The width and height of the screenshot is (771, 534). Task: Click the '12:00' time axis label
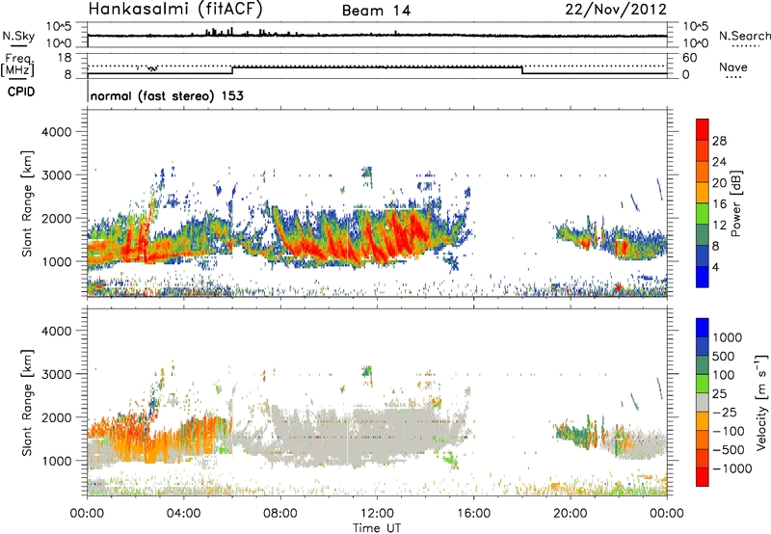tap(377, 514)
